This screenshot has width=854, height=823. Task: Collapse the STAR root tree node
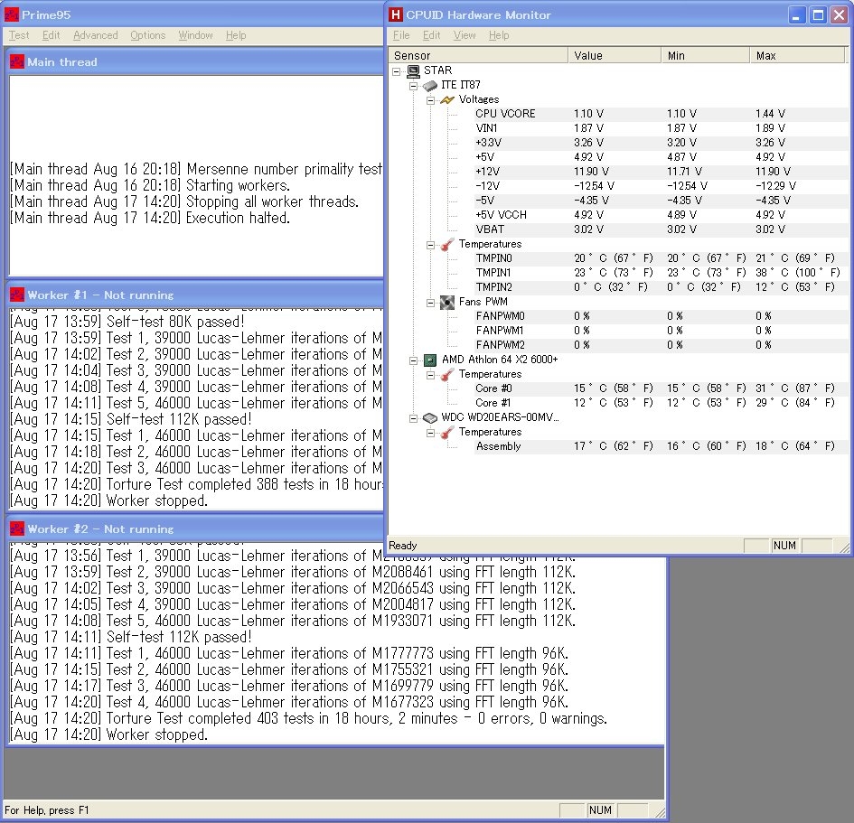[x=397, y=70]
